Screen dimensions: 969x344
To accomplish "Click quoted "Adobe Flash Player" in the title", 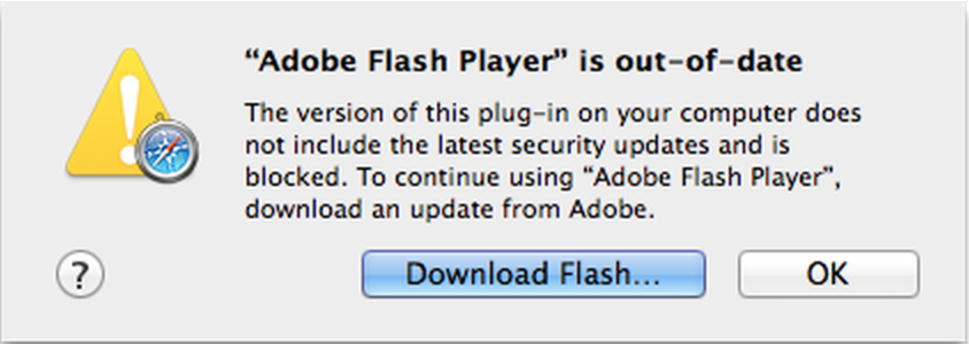I will 406,61.
